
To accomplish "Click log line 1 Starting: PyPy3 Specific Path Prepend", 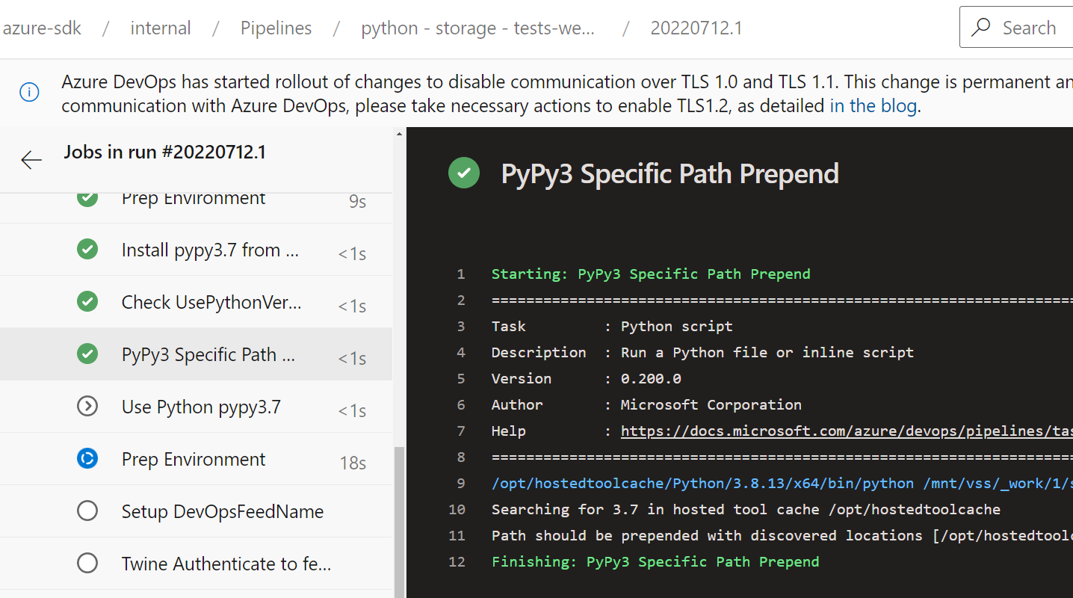I will click(x=651, y=274).
